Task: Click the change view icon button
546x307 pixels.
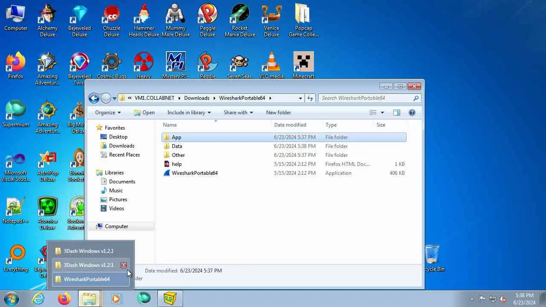Action: pyautogui.click(x=373, y=113)
